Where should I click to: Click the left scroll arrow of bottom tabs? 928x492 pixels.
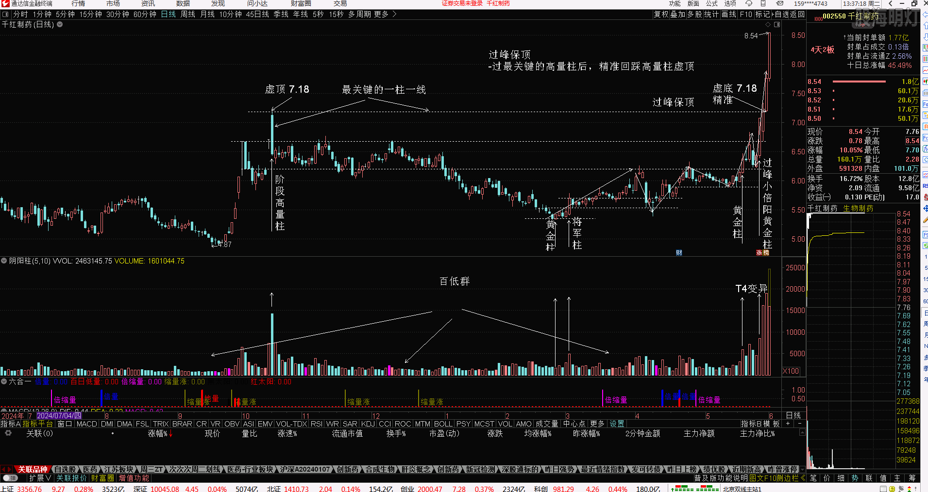3,469
